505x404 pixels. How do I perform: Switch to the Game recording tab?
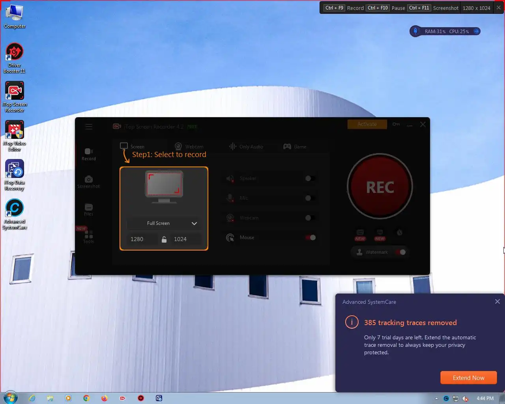pyautogui.click(x=295, y=146)
